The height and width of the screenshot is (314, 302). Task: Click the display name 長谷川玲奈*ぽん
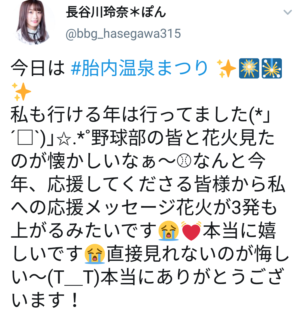(116, 12)
